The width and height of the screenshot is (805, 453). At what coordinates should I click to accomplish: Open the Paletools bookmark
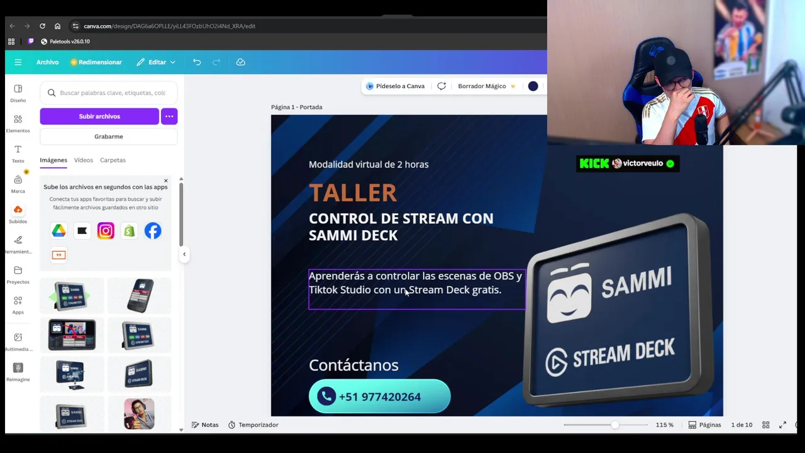coord(65,42)
